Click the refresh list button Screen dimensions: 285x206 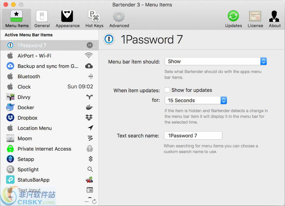94,201
